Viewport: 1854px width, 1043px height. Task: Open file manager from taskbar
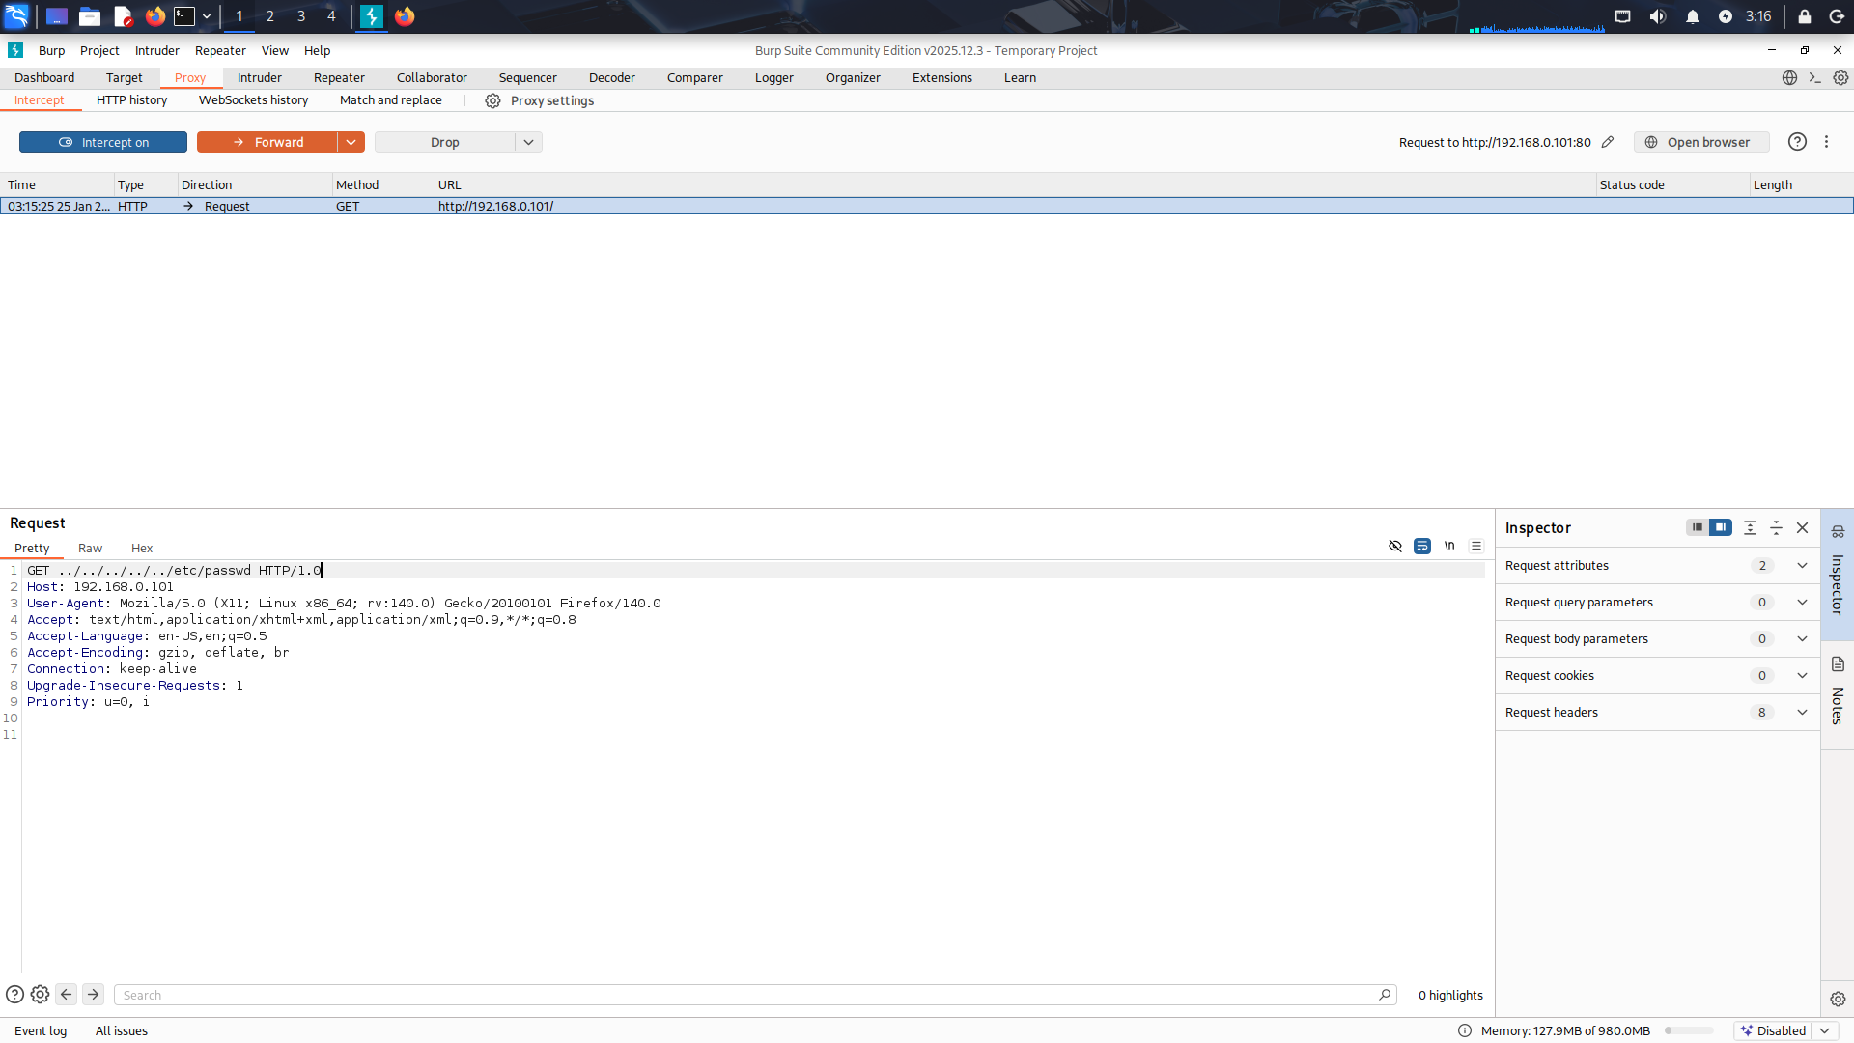(90, 16)
